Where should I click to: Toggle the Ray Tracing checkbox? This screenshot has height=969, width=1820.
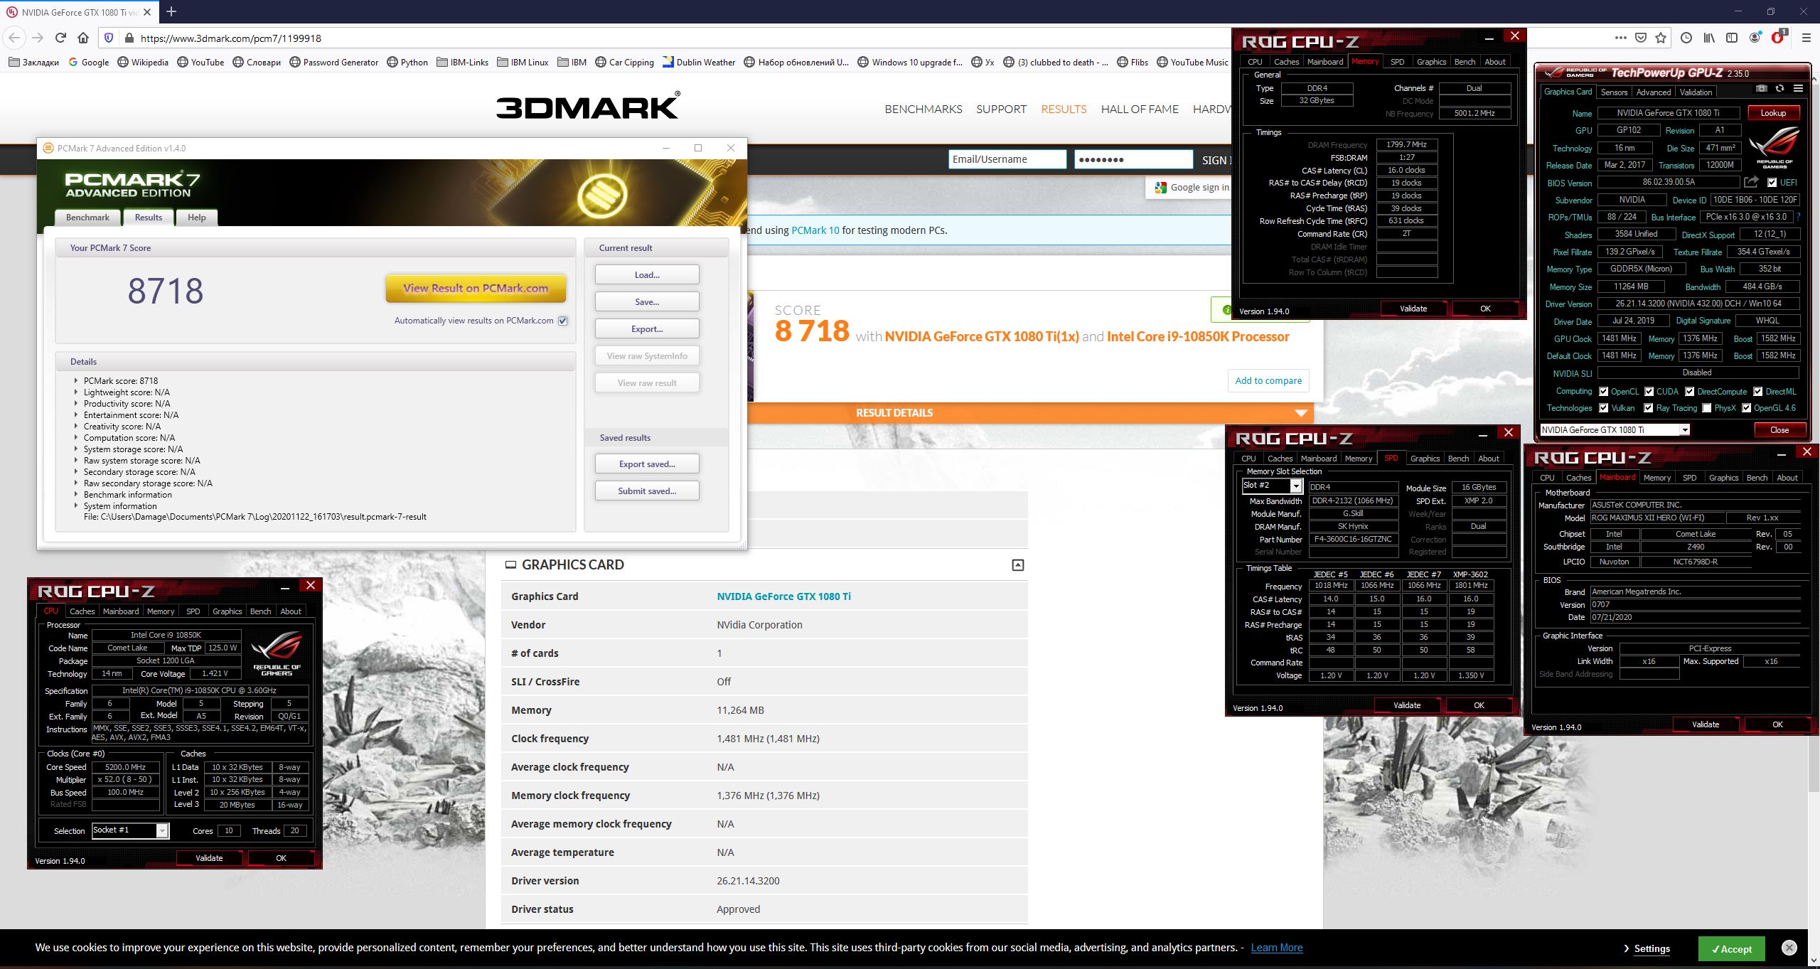1649,408
